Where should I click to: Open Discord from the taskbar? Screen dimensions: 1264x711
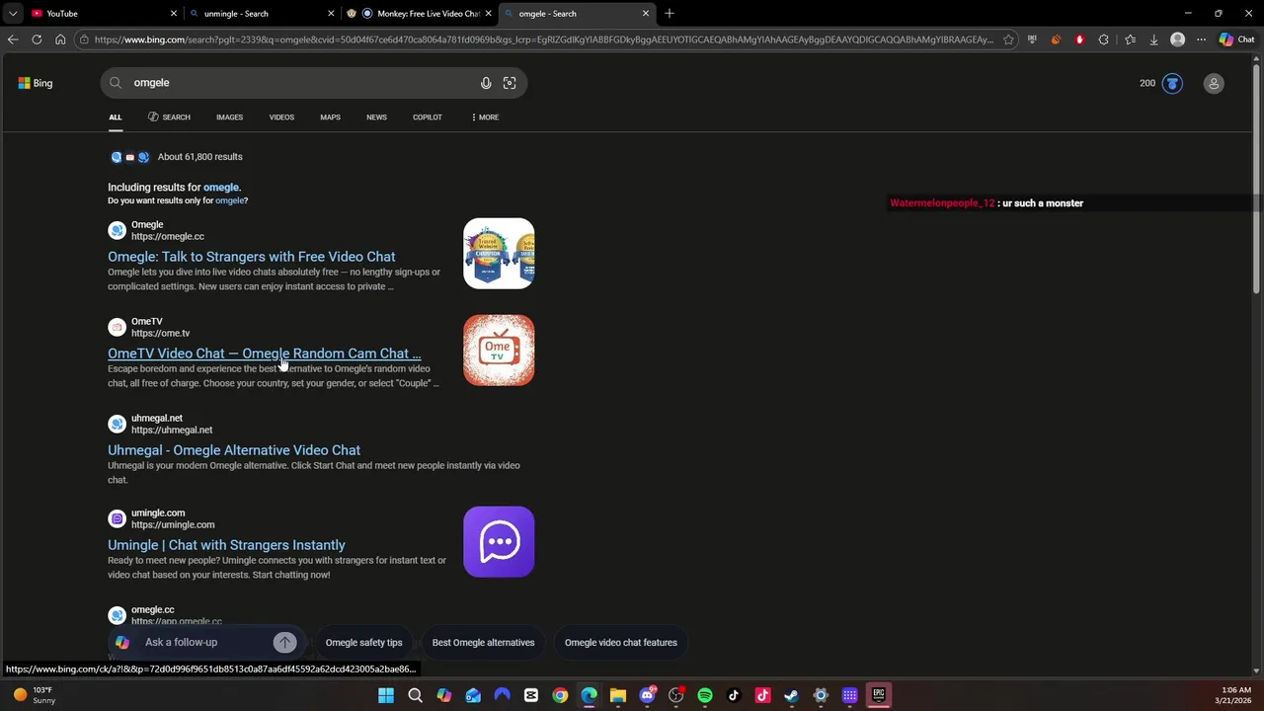click(x=647, y=695)
